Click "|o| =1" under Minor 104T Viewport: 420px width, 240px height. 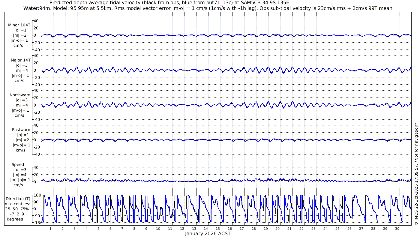pyautogui.click(x=21, y=30)
